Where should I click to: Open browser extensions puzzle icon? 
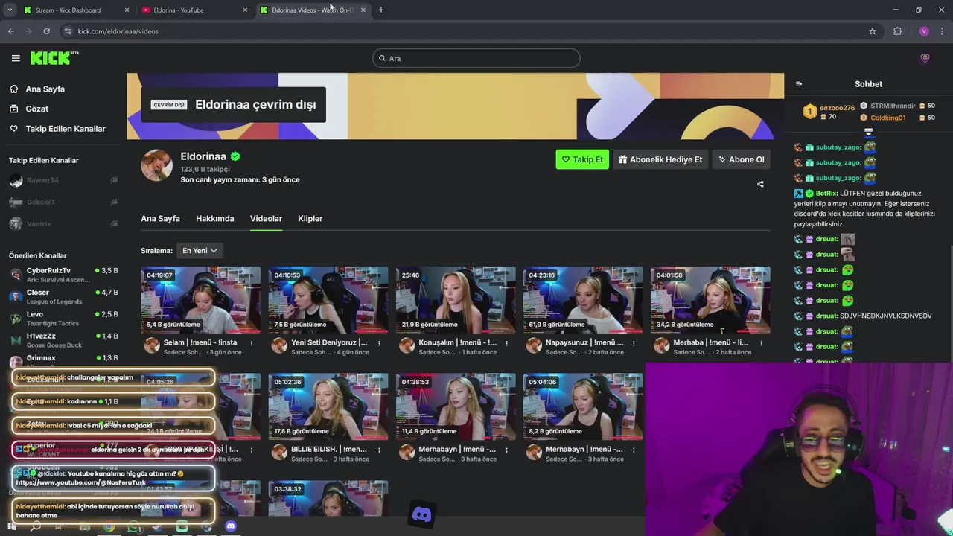897,31
